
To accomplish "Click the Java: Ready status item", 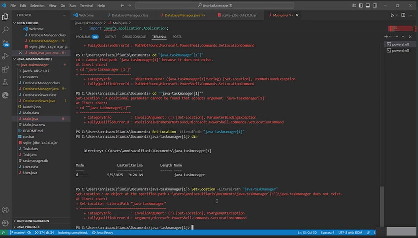I will [x=103, y=233].
